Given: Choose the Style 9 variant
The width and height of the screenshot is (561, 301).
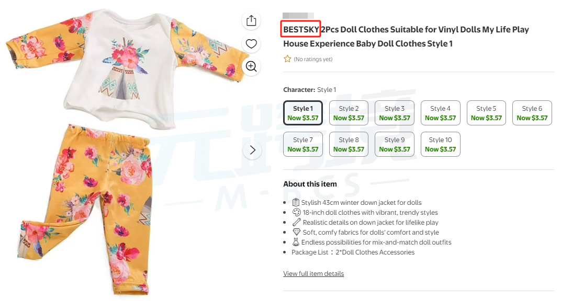Looking at the screenshot, I should (x=395, y=144).
